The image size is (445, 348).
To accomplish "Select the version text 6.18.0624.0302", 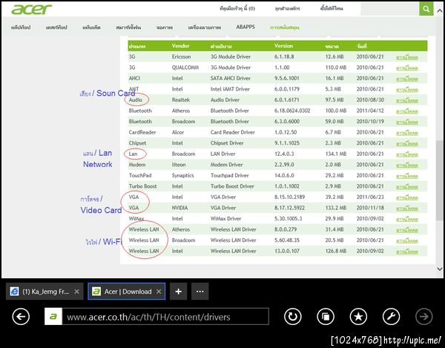I will [292, 111].
